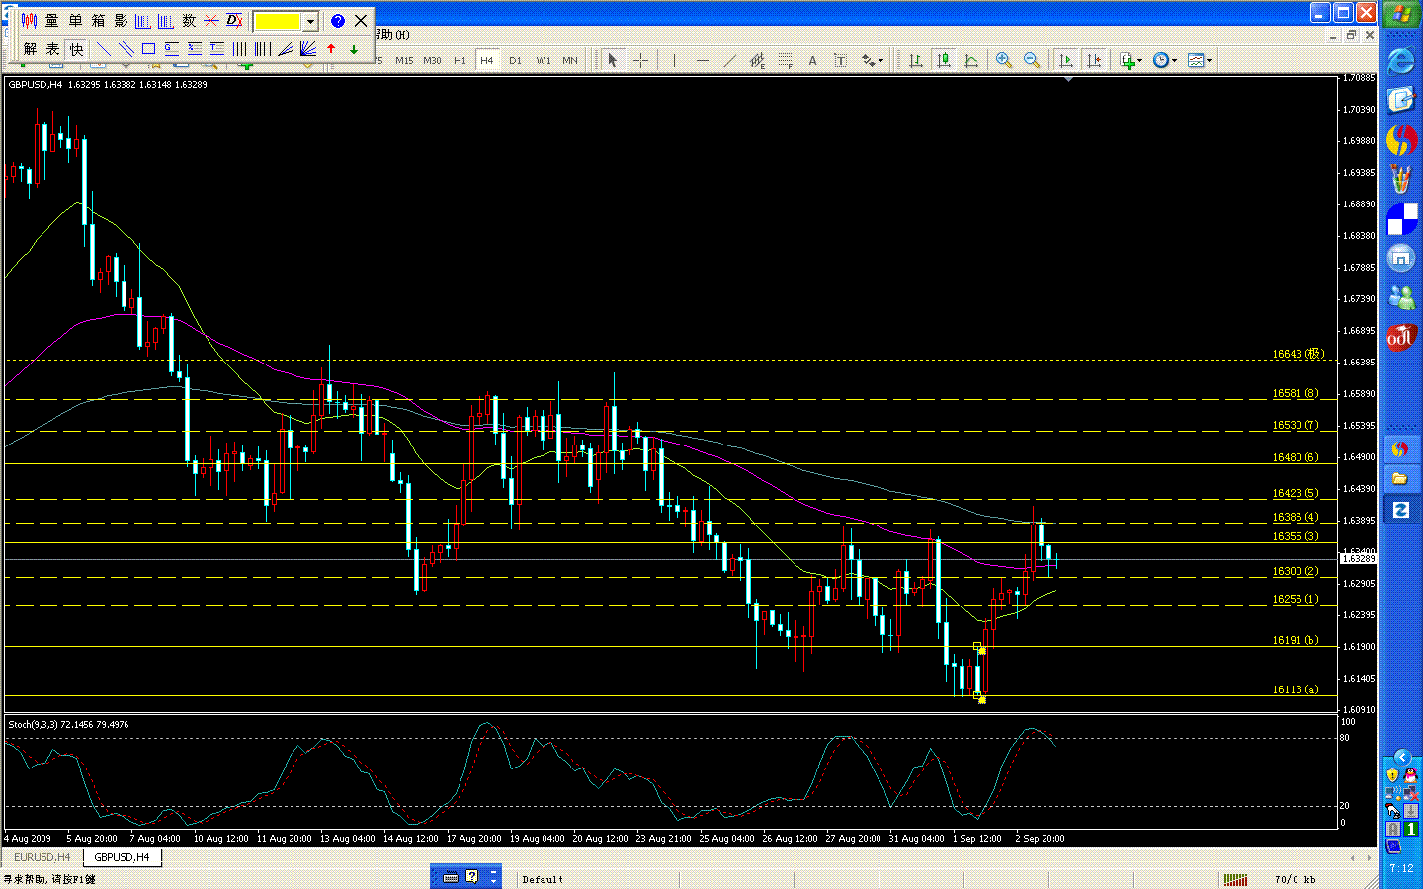Open help with the blue question mark
1423x889 pixels.
[337, 20]
